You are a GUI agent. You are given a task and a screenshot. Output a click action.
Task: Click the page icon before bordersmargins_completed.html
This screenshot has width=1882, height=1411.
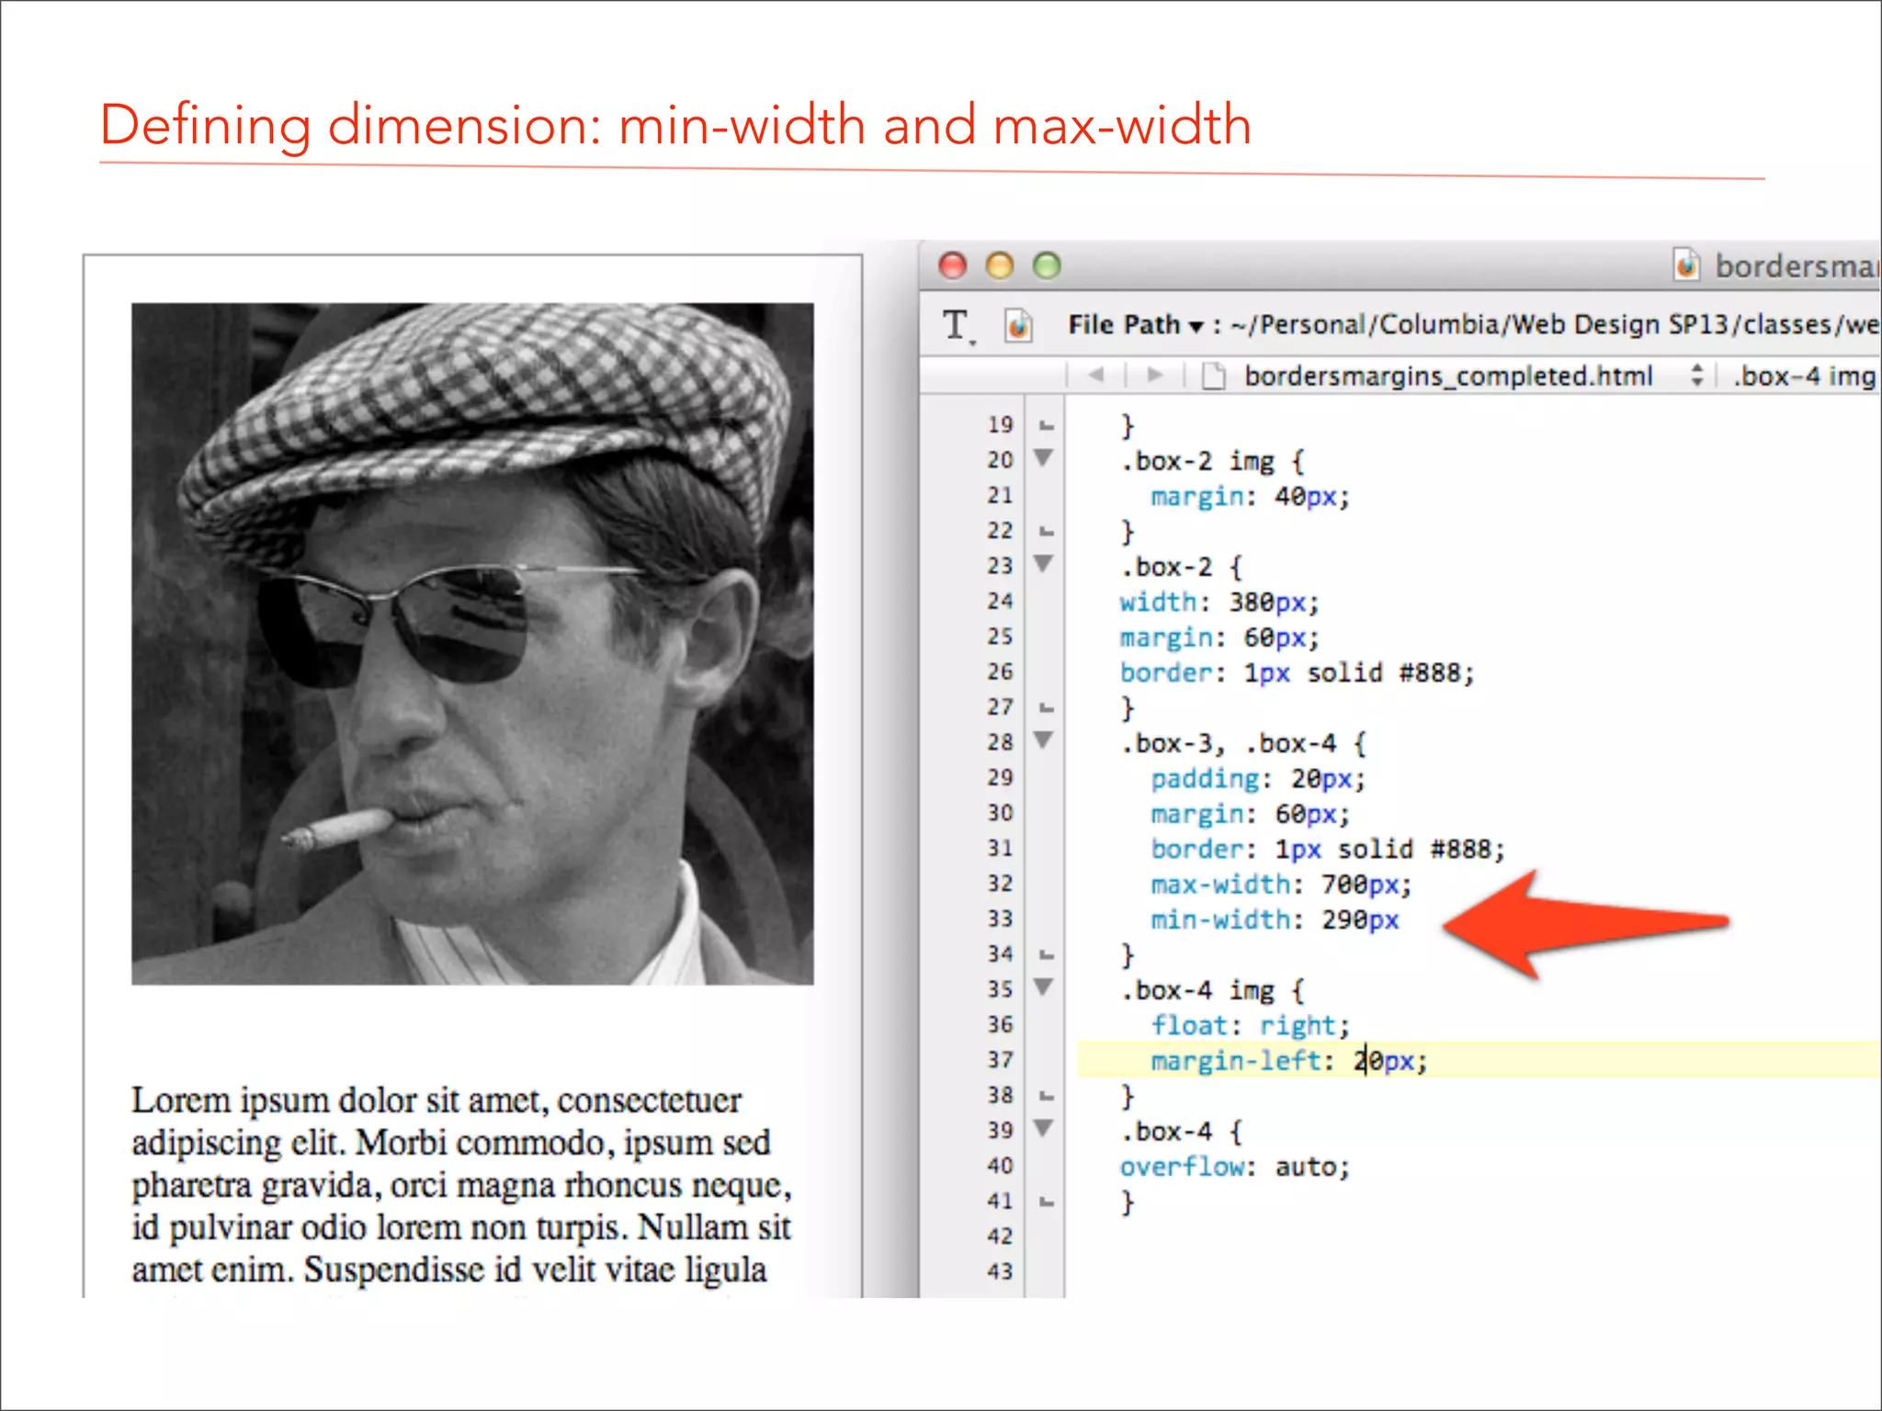click(x=1214, y=376)
